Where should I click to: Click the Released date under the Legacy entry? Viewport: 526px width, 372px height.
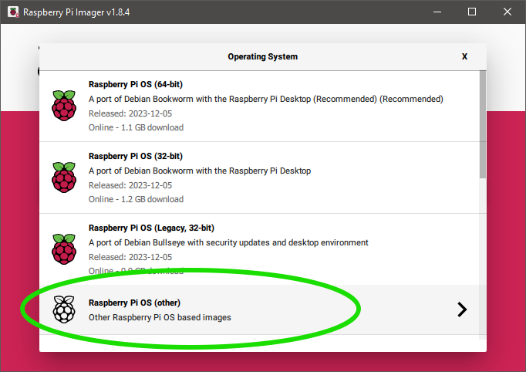click(x=130, y=257)
